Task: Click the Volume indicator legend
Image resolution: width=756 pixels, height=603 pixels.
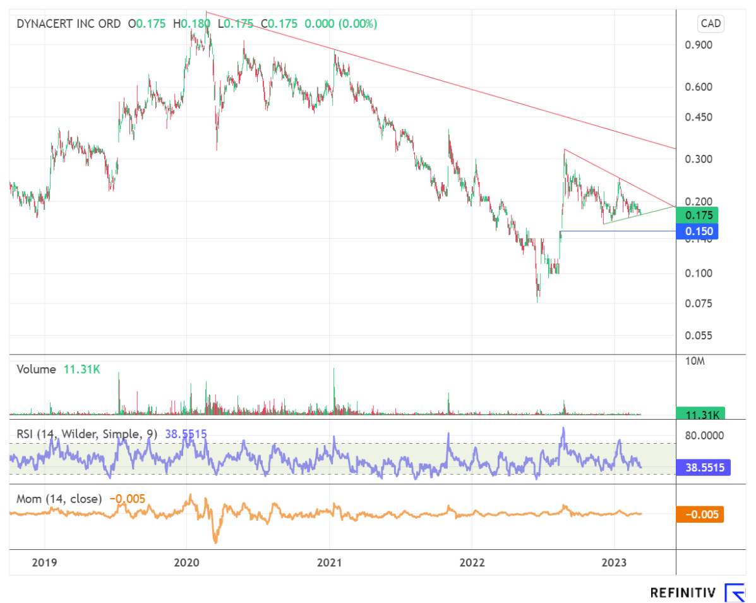Action: (x=37, y=369)
